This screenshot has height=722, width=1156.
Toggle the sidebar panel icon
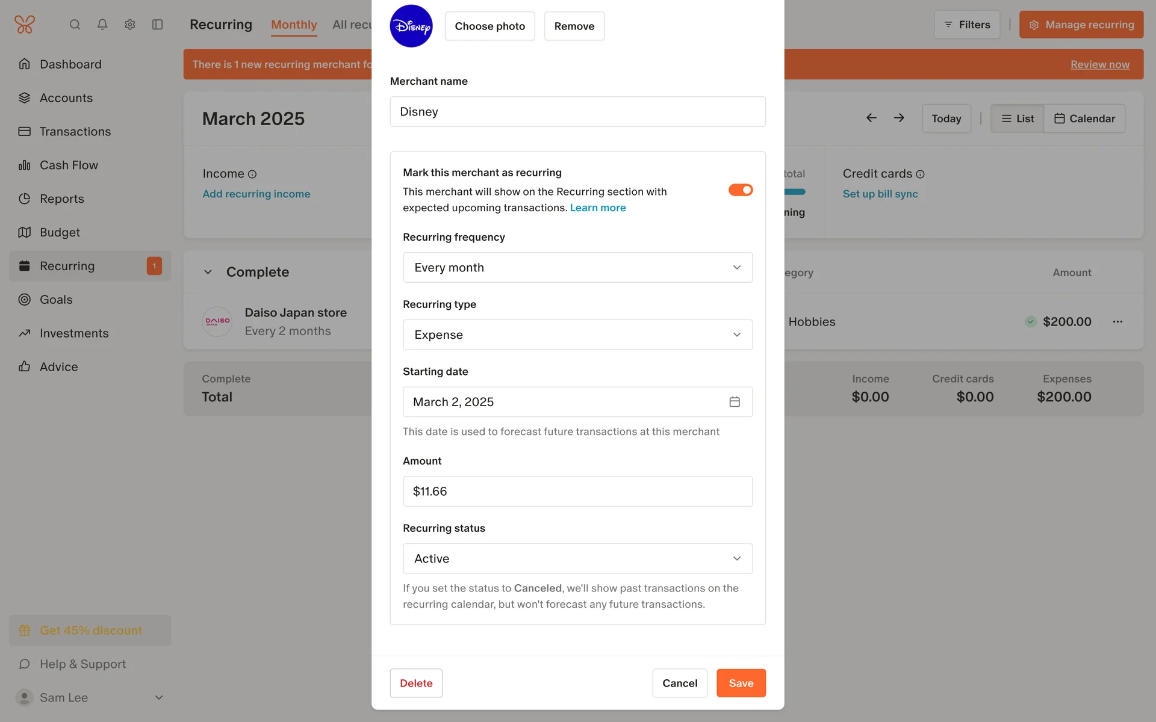tap(158, 25)
